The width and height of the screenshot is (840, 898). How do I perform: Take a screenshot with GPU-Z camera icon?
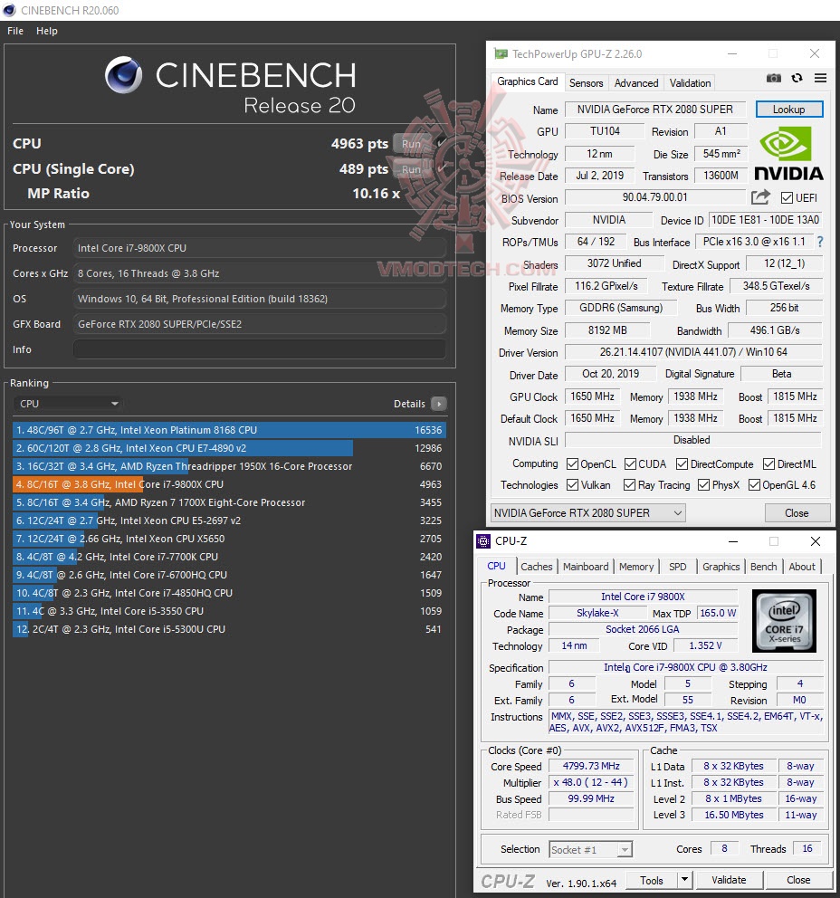[774, 79]
